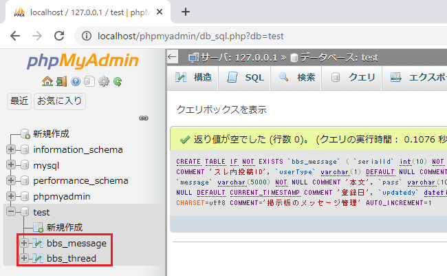This screenshot has height=276, width=447.
Task: Expand the bbs_thread table node
Action: pyautogui.click(x=24, y=258)
